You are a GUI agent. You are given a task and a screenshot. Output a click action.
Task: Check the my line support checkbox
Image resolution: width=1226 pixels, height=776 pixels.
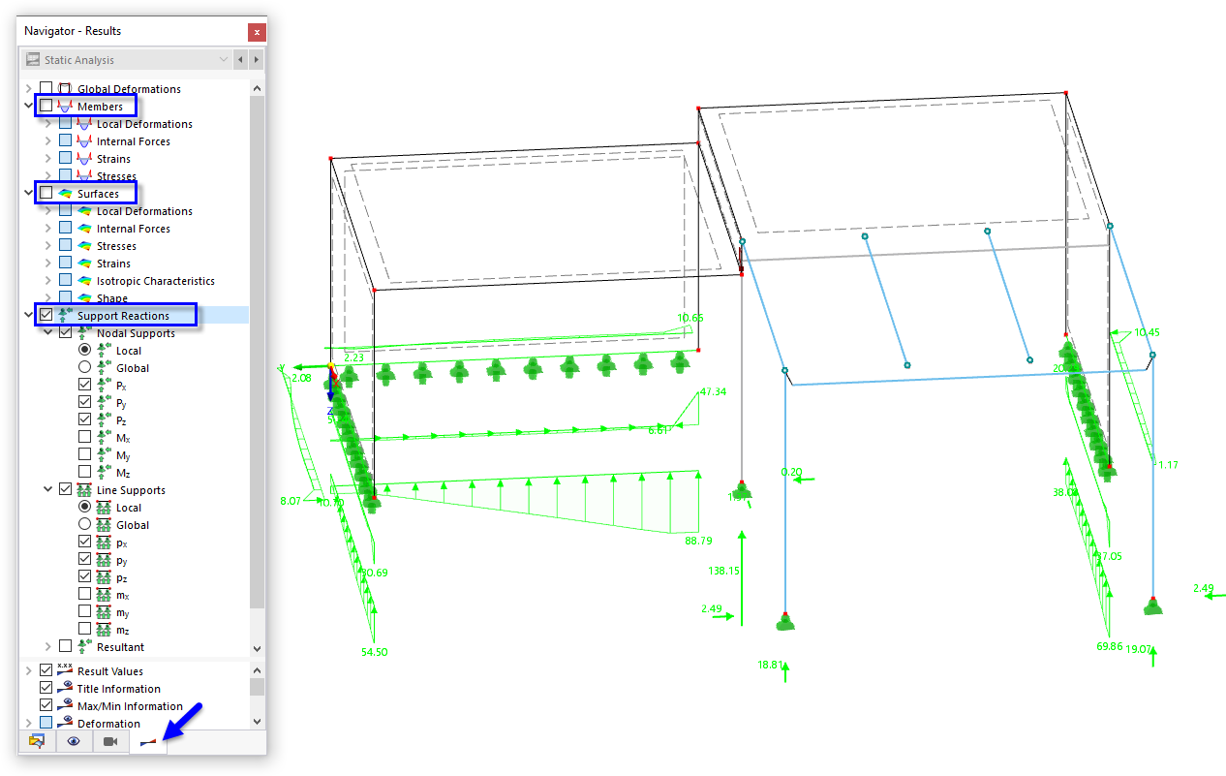point(84,612)
